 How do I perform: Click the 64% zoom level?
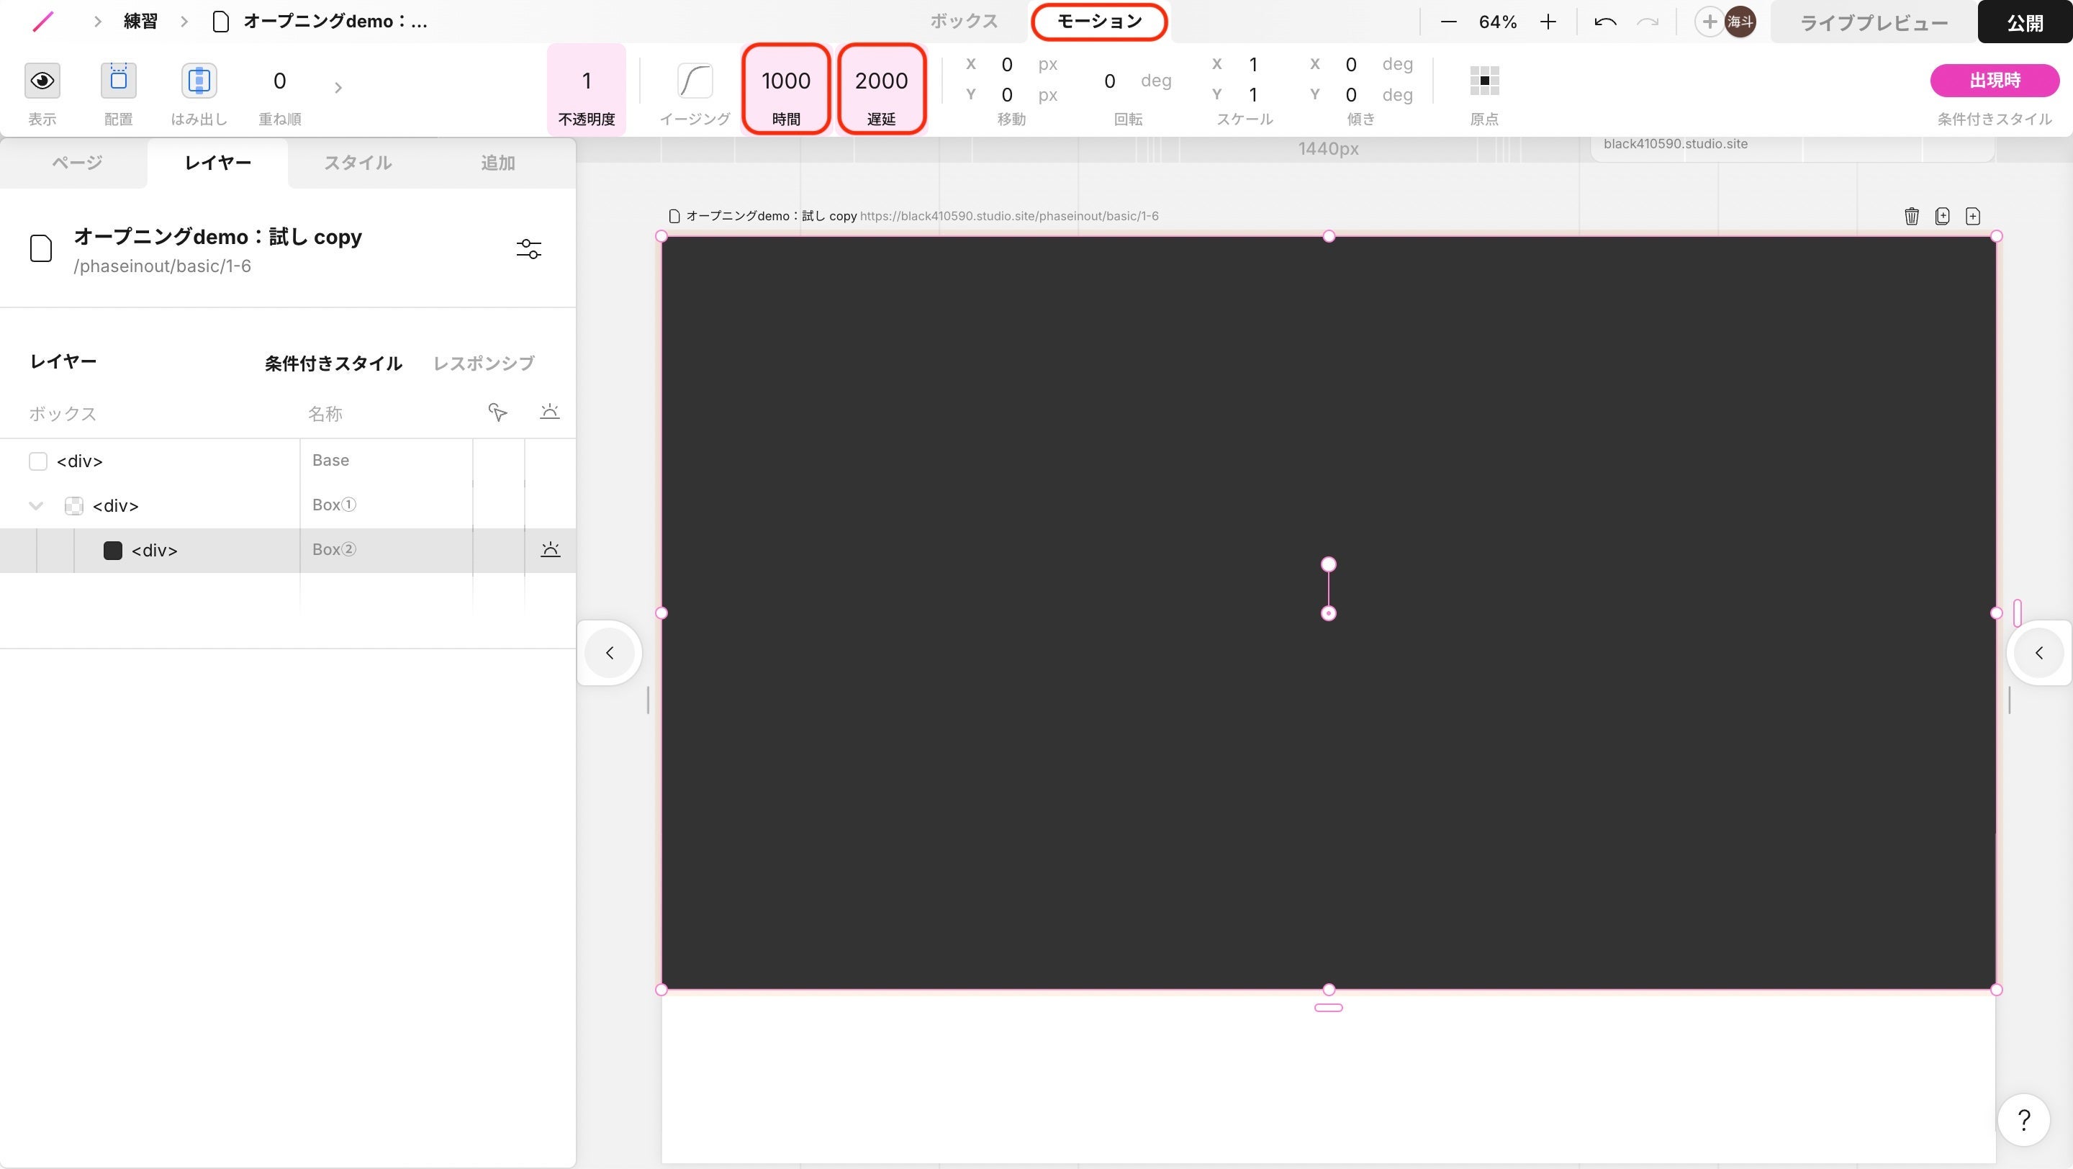(1498, 22)
